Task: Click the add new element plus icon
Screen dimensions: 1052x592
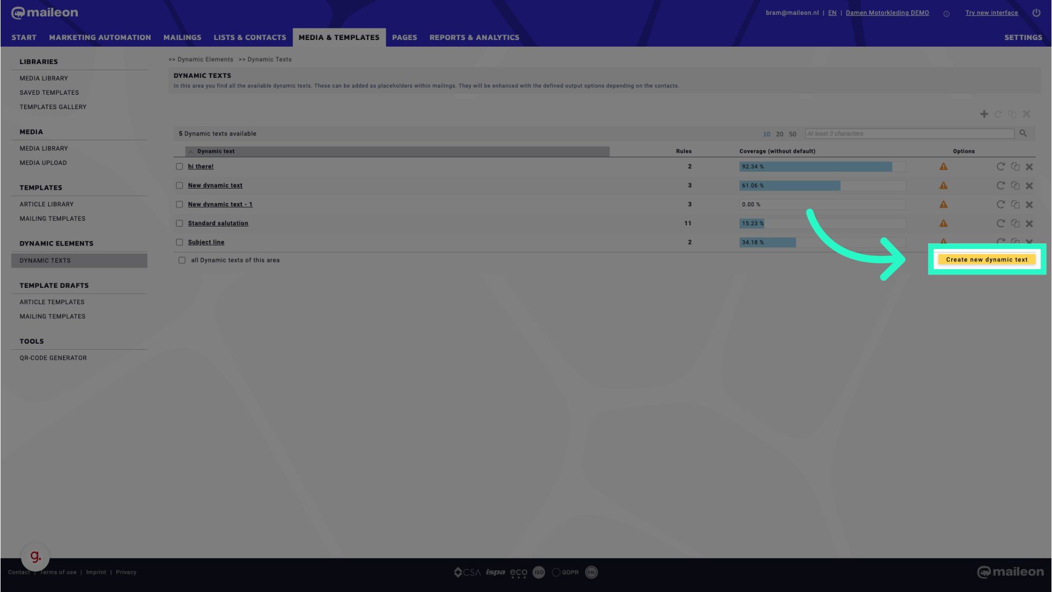Action: pyautogui.click(x=984, y=113)
